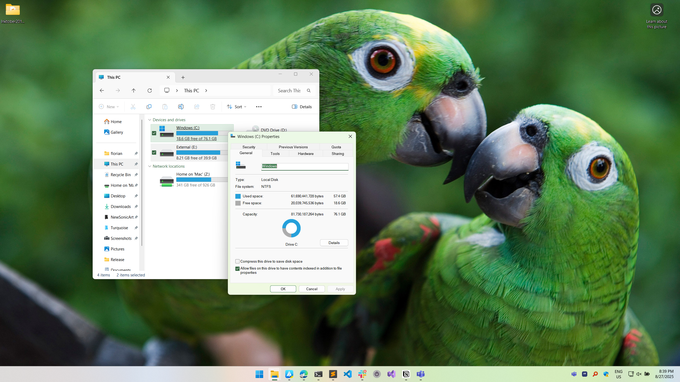Open Visual Studio Code from taskbar
Screen dimensions: 680x382
pyautogui.click(x=347, y=374)
